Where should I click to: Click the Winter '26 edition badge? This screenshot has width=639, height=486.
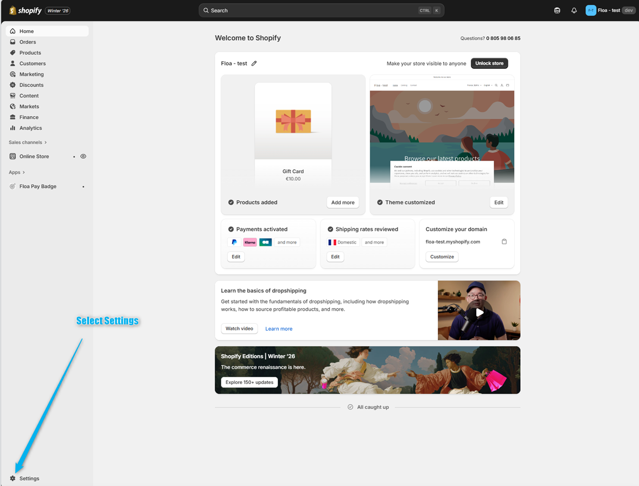click(x=57, y=11)
